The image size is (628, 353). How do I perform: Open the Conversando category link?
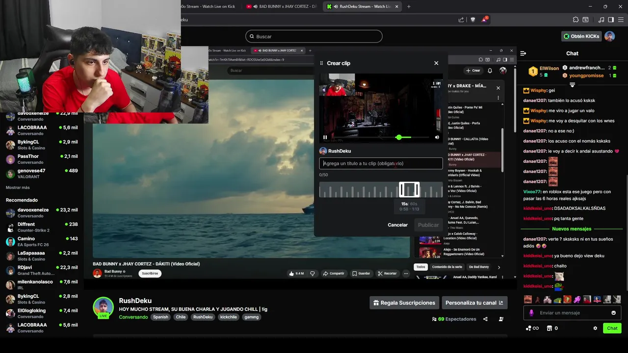(133, 317)
